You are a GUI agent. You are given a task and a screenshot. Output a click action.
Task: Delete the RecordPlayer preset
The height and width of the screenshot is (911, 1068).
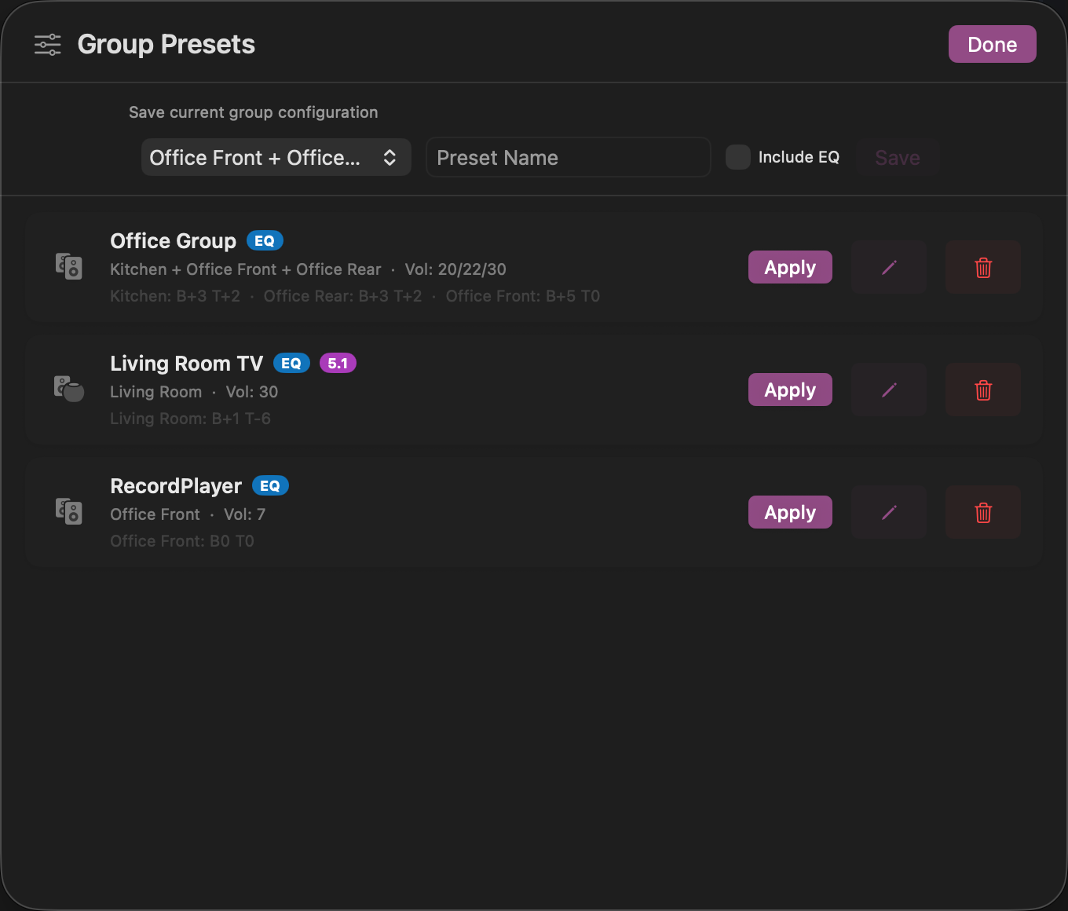[x=983, y=512]
